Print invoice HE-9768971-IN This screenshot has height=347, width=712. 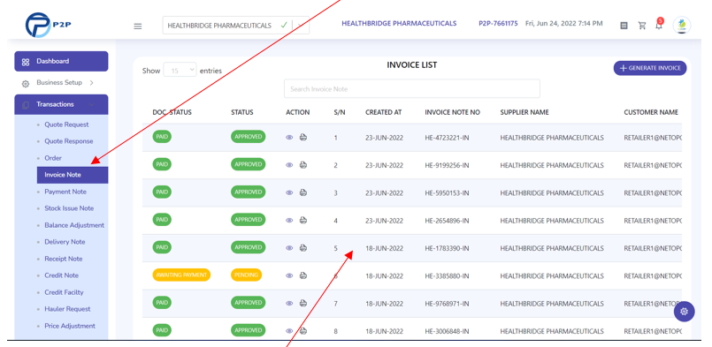[303, 303]
